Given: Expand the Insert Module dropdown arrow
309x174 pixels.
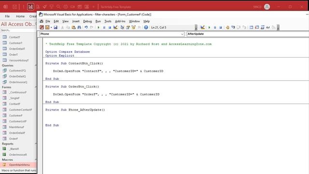Looking at the screenshot, I should pyautogui.click(x=51, y=28).
